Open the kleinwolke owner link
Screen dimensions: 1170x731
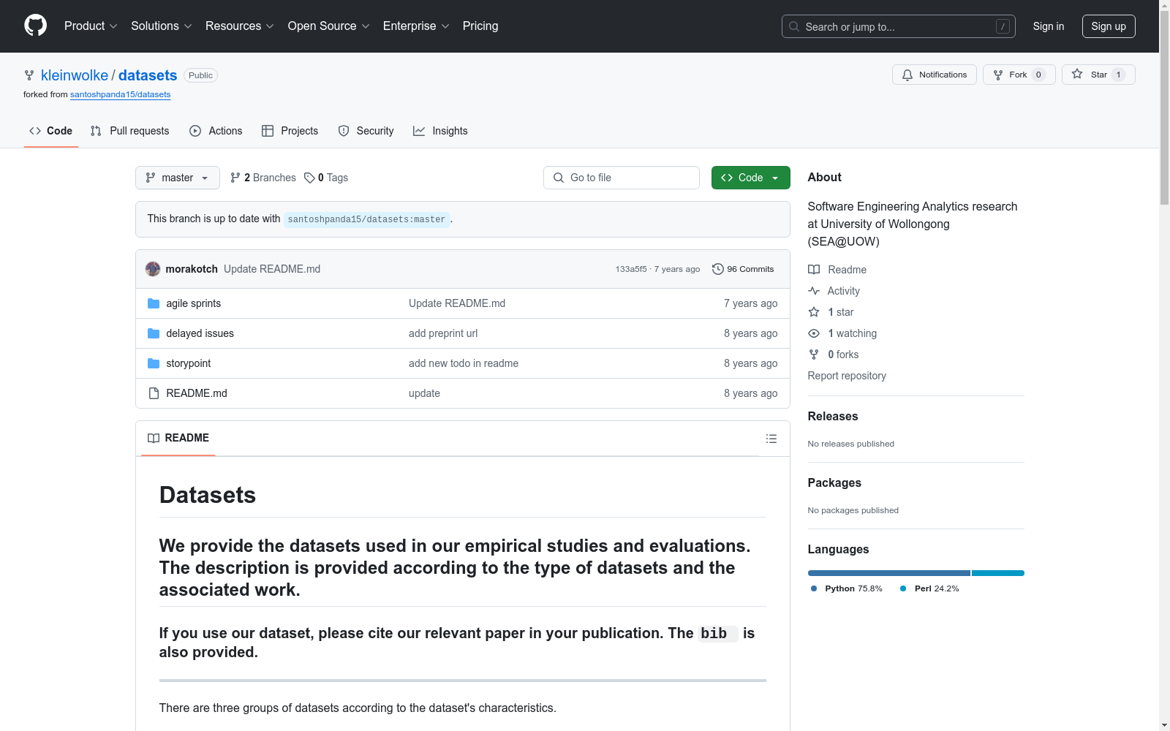coord(75,75)
